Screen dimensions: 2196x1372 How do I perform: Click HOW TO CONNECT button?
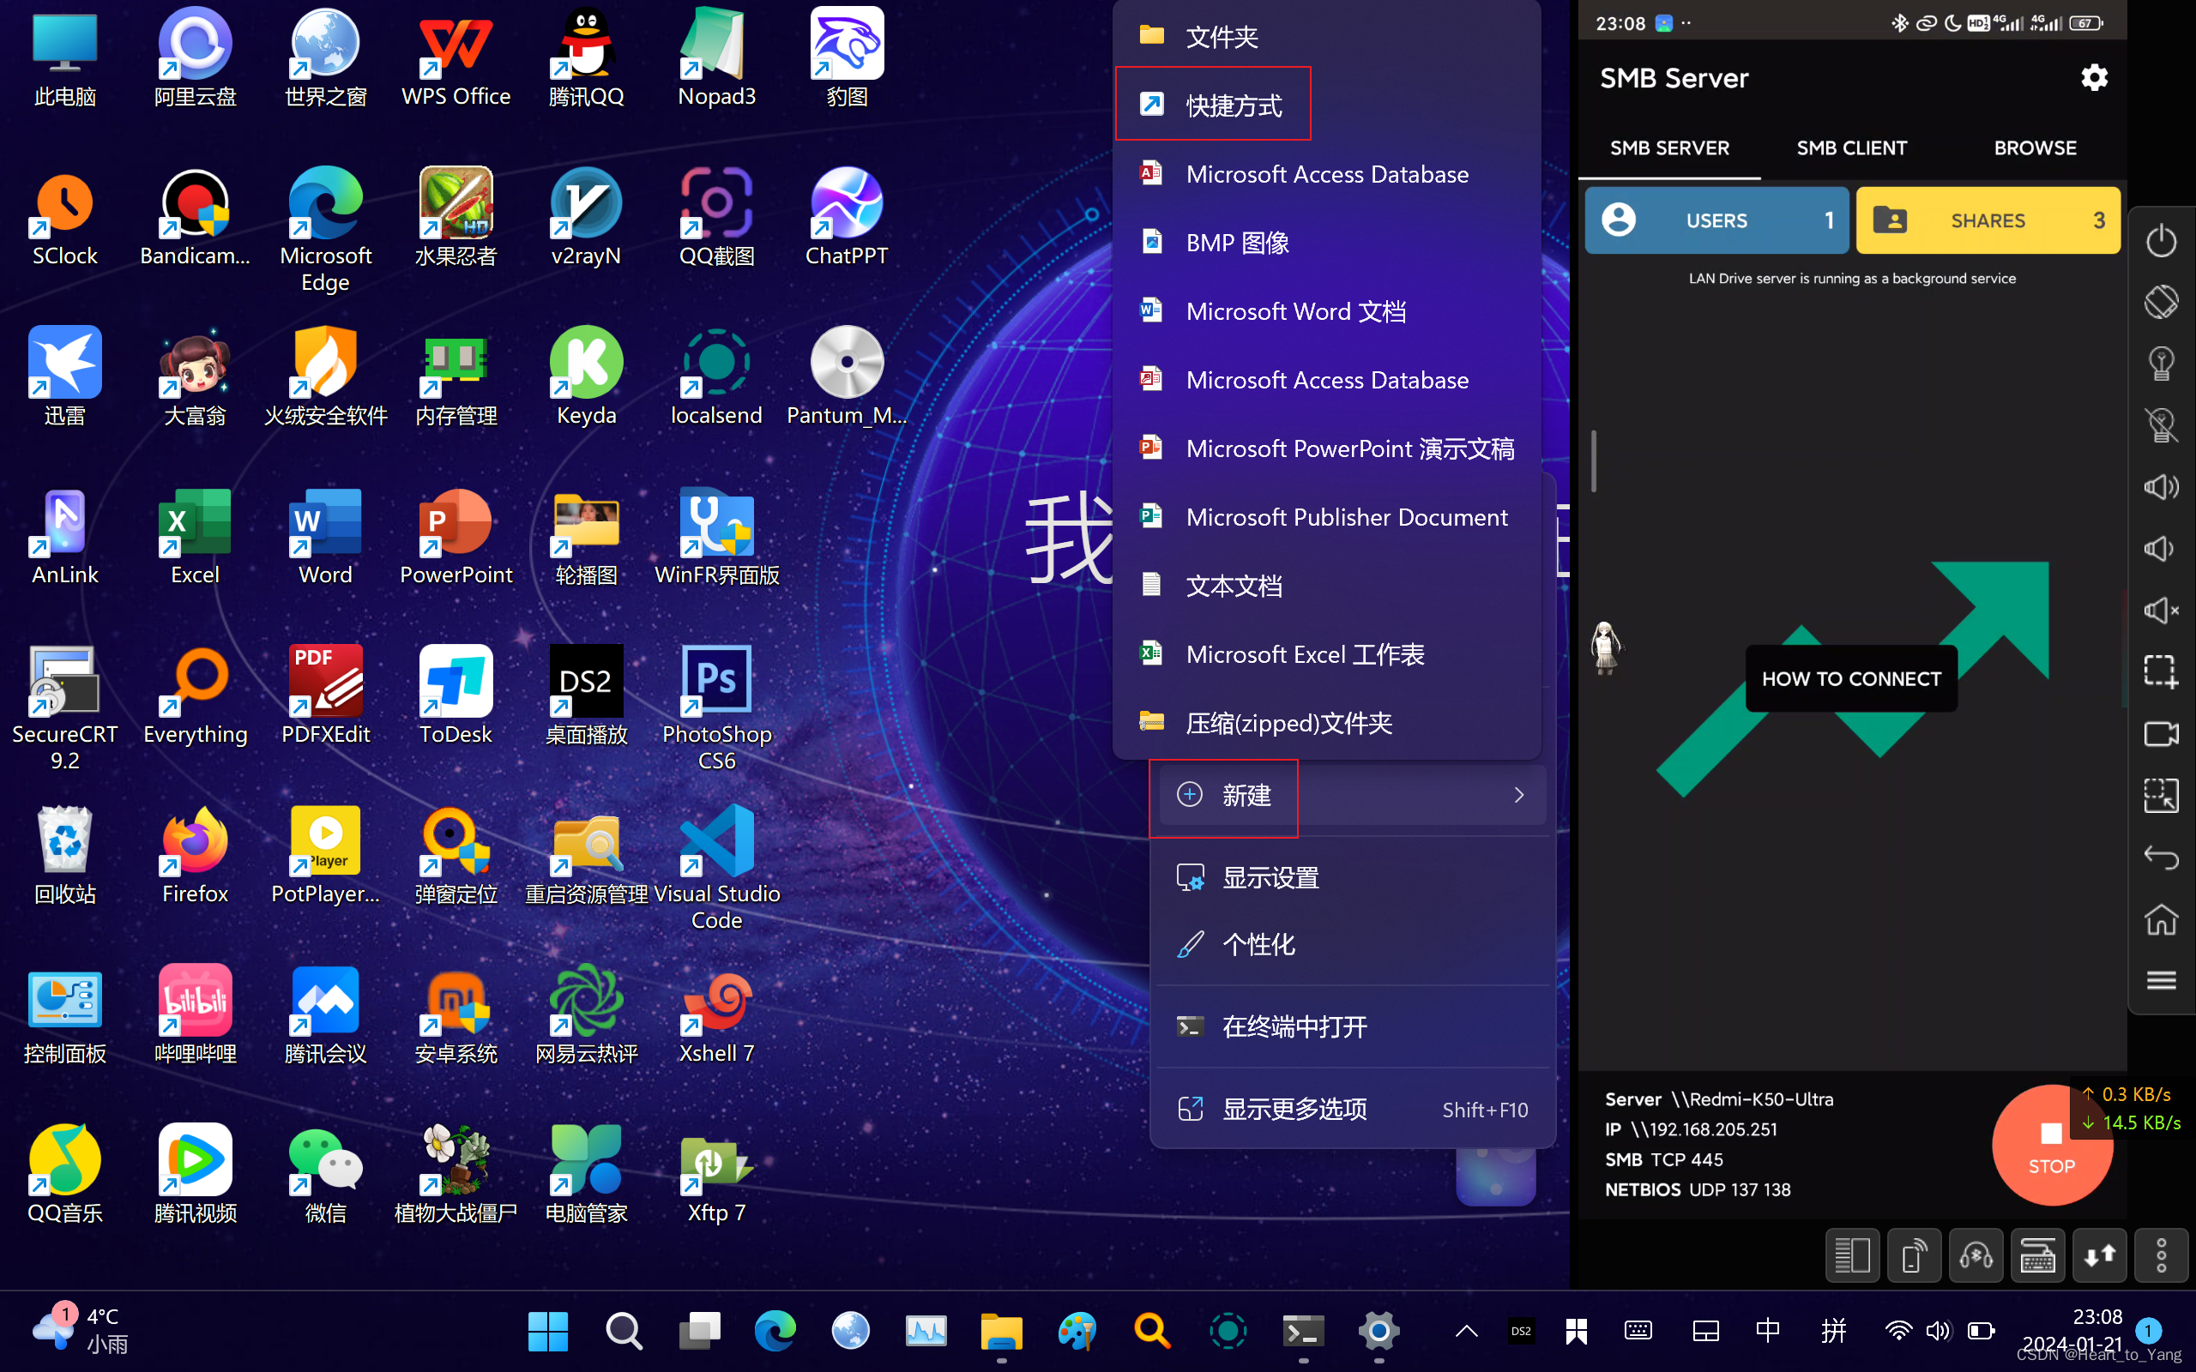tap(1851, 679)
